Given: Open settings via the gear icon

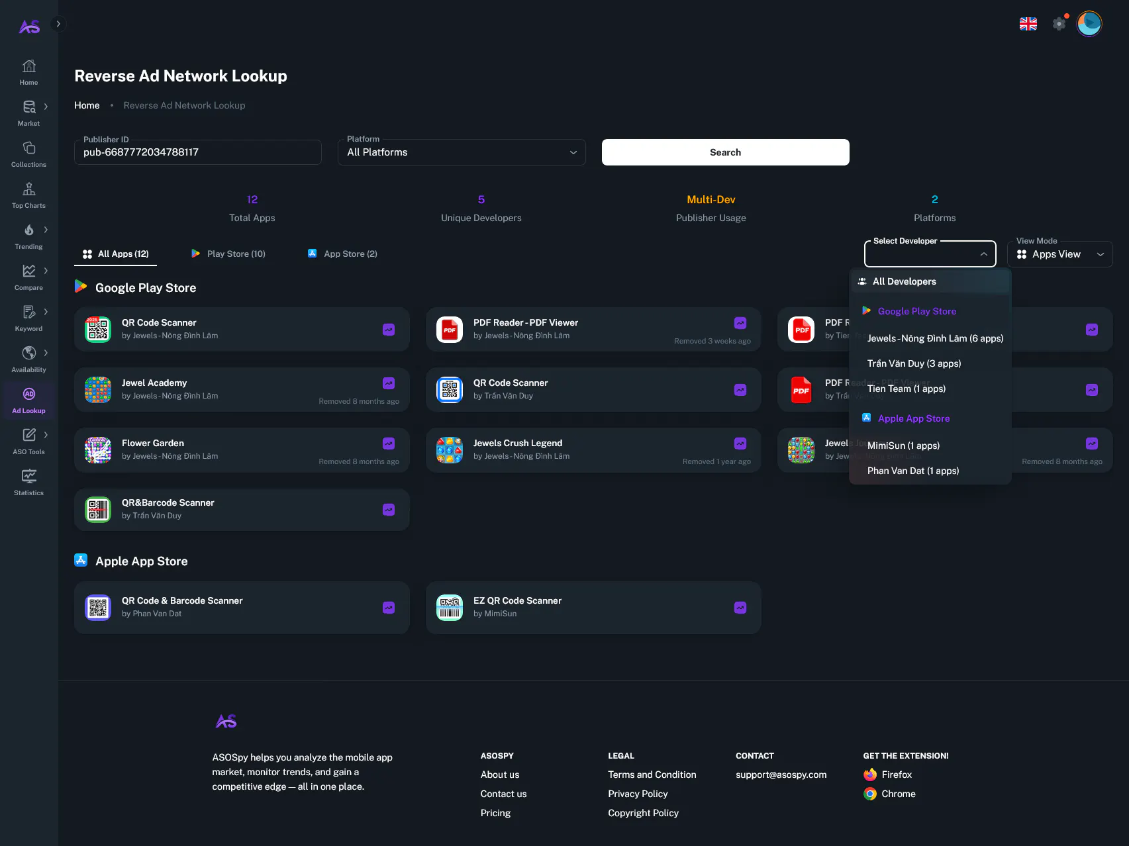Looking at the screenshot, I should tap(1059, 24).
